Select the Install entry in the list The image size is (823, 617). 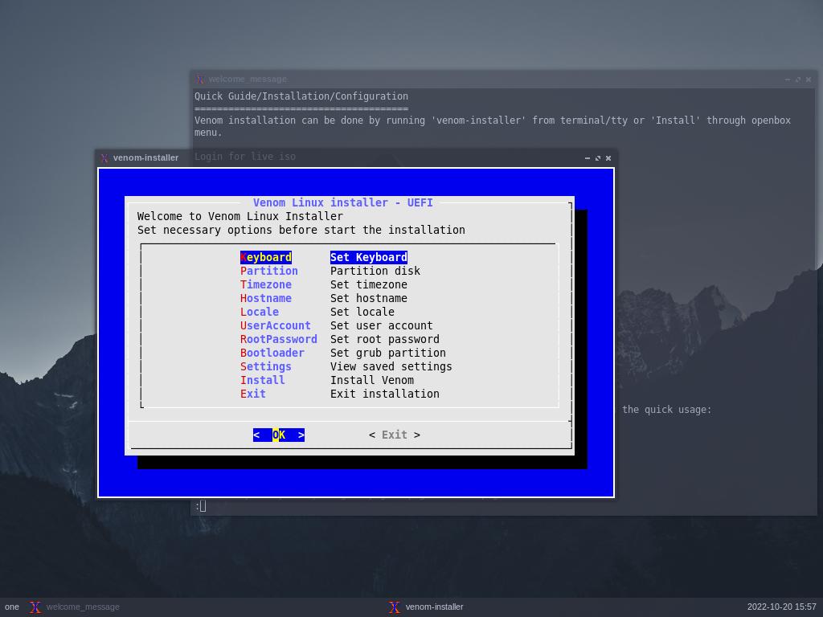[x=263, y=380]
